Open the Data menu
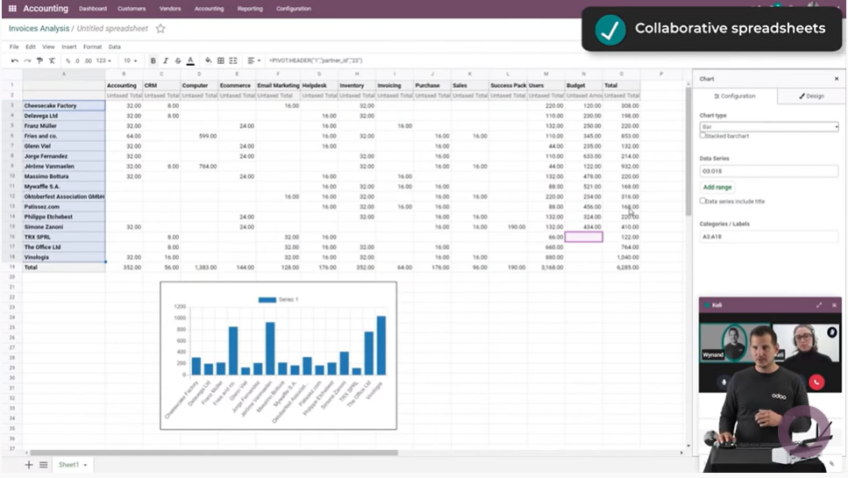The width and height of the screenshot is (848, 478). pos(115,47)
